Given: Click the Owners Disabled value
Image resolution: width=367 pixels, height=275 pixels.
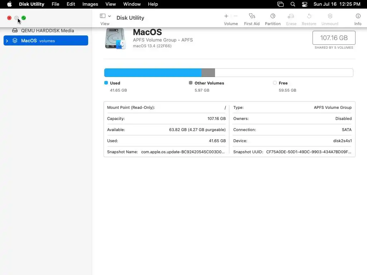Looking at the screenshot, I should click(343, 119).
